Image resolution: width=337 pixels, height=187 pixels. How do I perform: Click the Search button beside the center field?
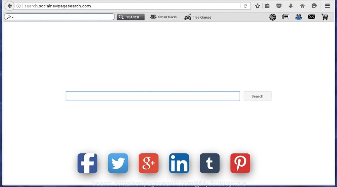[x=257, y=96]
